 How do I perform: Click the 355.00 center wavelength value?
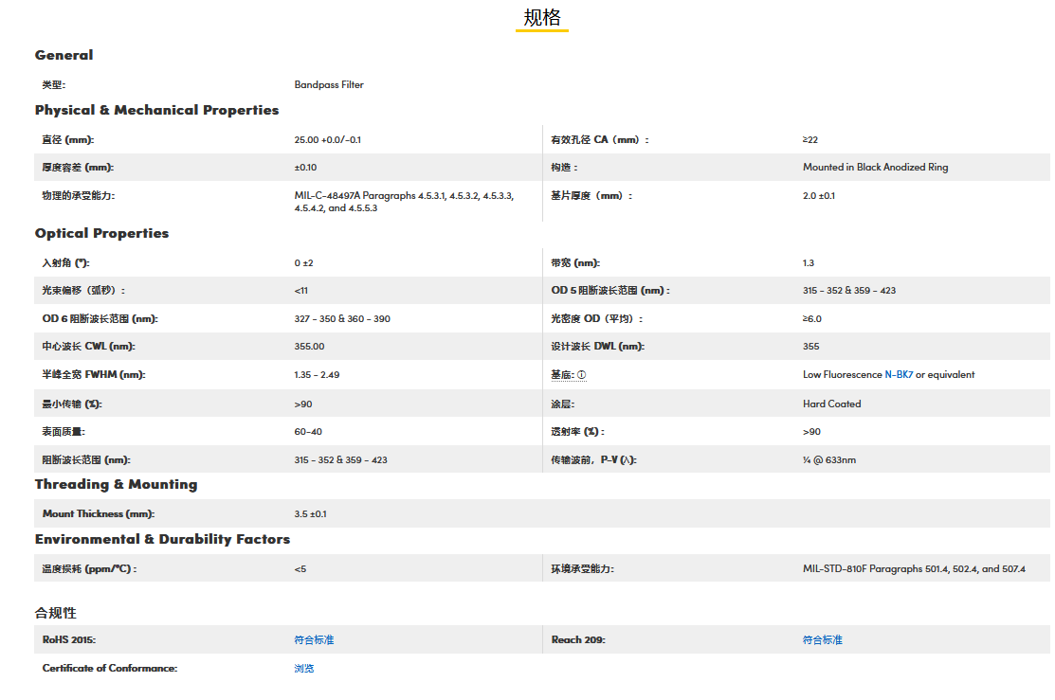(309, 347)
